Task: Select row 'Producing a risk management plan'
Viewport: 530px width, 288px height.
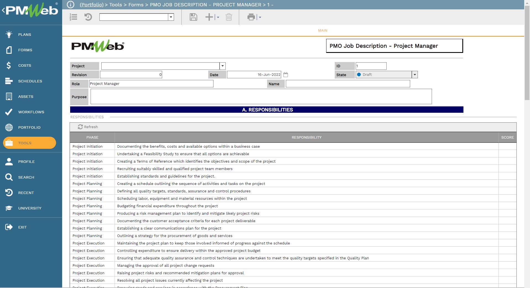Action: (x=293, y=213)
